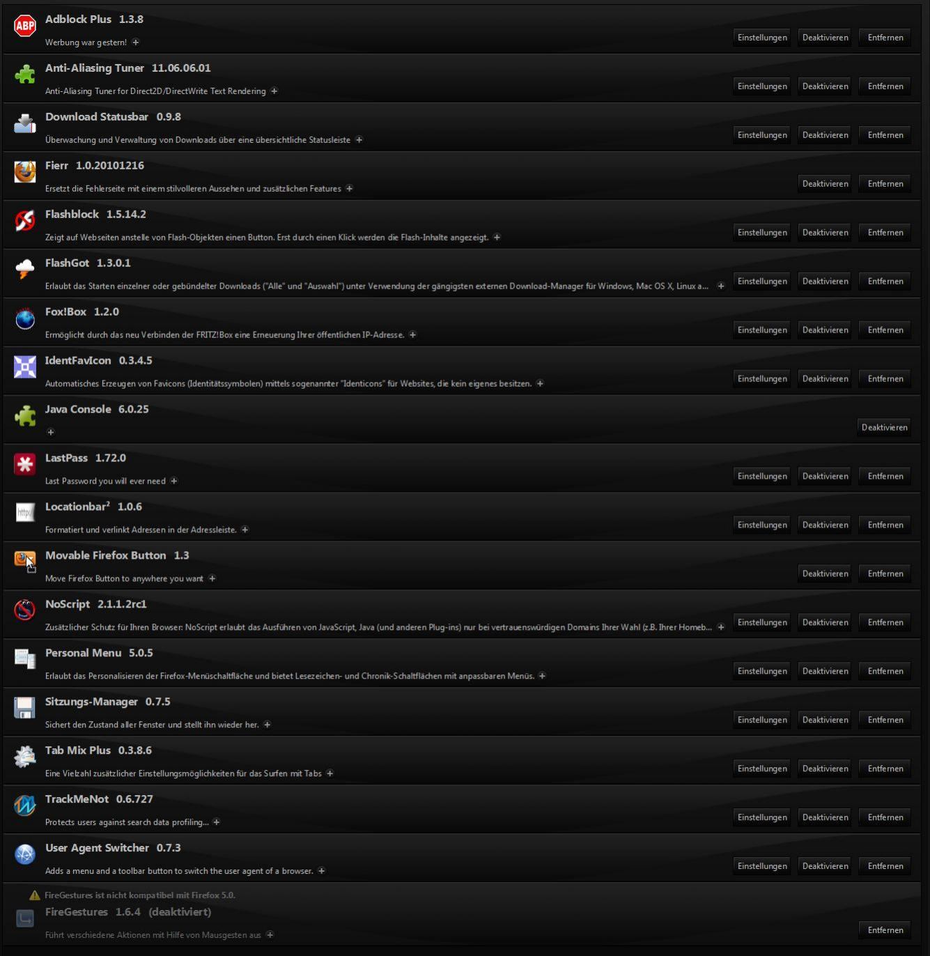Open Personal Menu settings via Einstellungen
930x956 pixels.
[762, 671]
